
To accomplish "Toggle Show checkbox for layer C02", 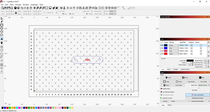I will point(201,54).
